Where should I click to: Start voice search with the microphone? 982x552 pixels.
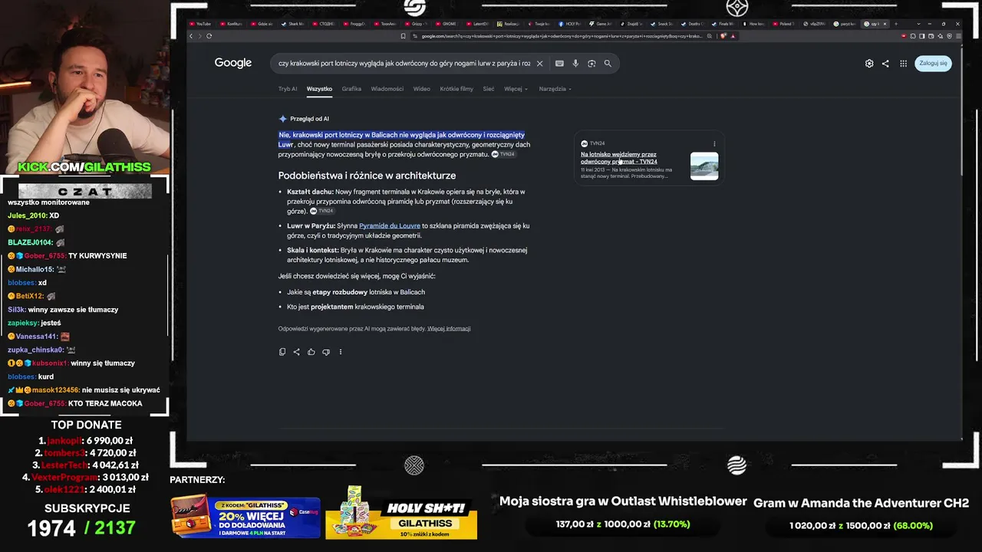[x=575, y=64]
